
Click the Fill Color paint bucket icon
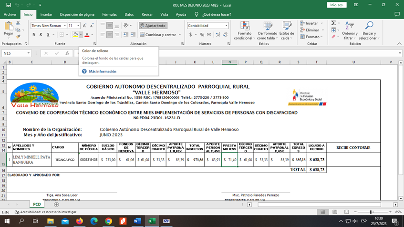pyautogui.click(x=75, y=35)
